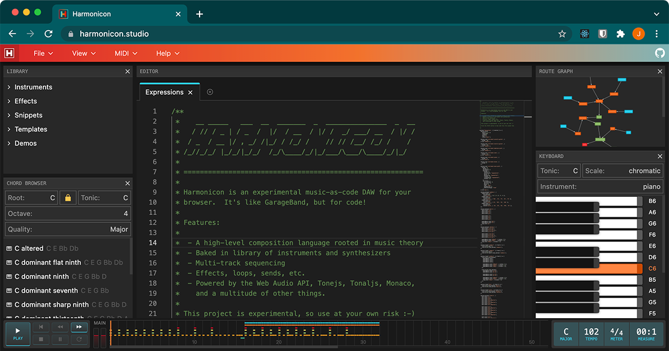Open a new browser tab

pos(200,14)
